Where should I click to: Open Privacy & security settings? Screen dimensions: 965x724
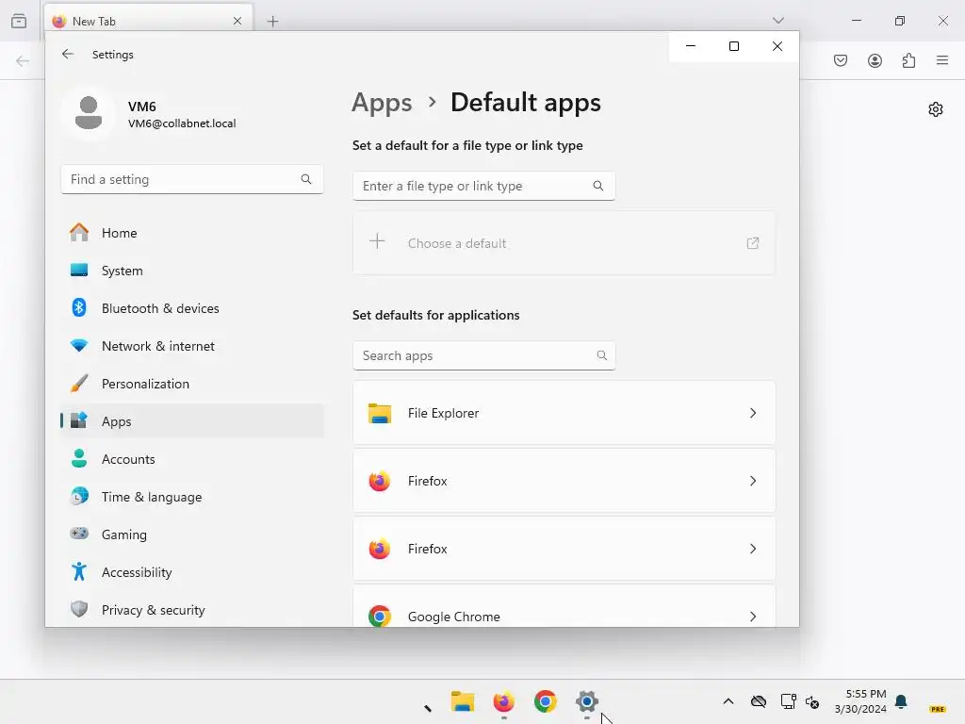click(x=192, y=610)
